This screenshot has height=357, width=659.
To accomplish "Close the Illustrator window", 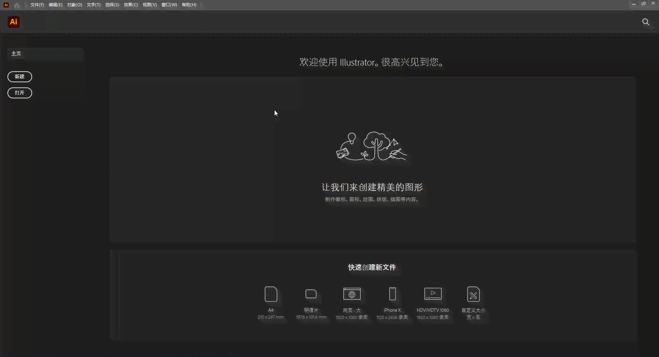I will coord(653,3).
